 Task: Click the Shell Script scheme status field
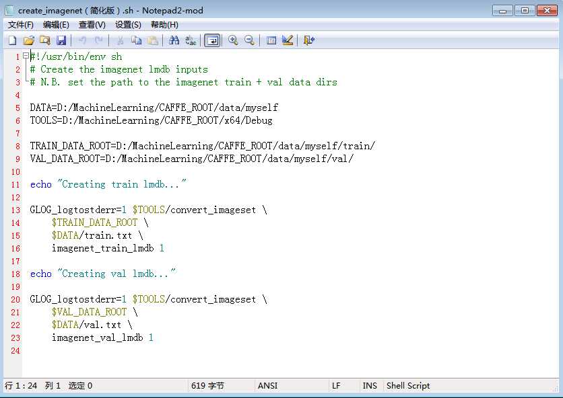(408, 386)
